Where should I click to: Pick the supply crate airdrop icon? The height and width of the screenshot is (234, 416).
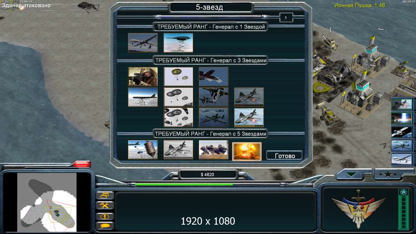(143, 150)
